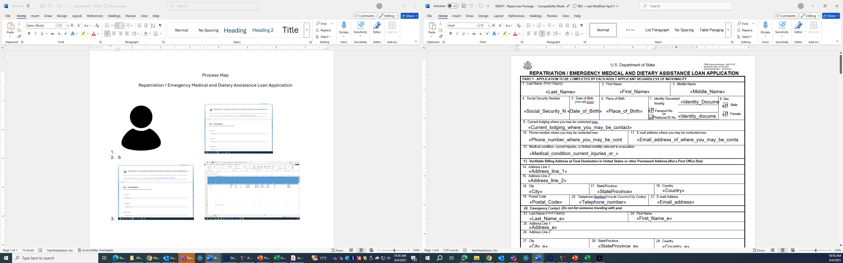The height and width of the screenshot is (263, 843).
Task: Click Clear All Formatting in right window
Action: click(x=518, y=26)
